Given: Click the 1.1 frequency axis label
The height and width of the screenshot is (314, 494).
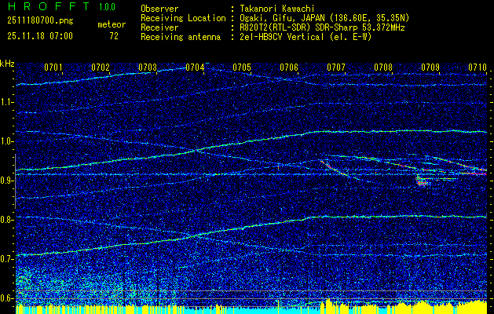Looking at the screenshot, I should (6, 102).
